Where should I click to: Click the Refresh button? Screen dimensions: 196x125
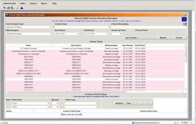click(x=163, y=38)
